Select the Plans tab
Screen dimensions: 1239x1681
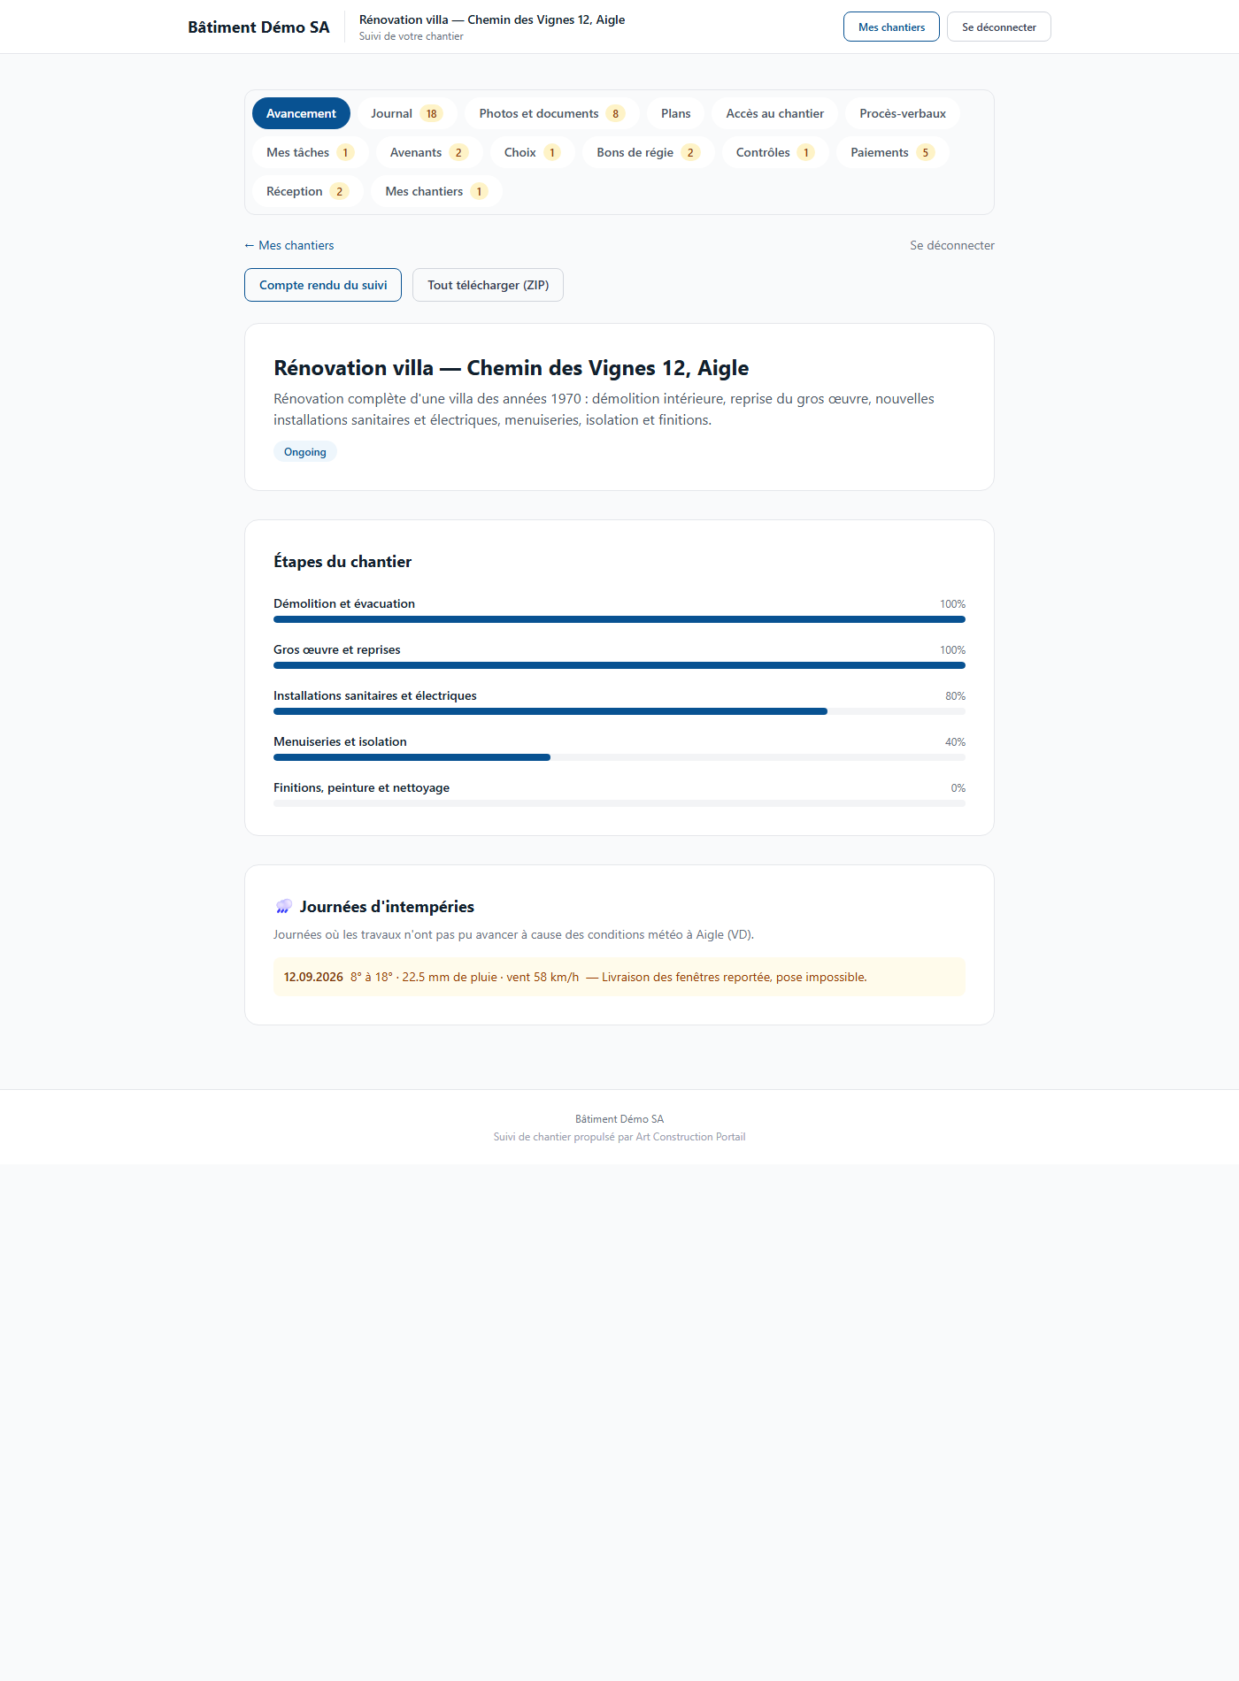coord(675,113)
